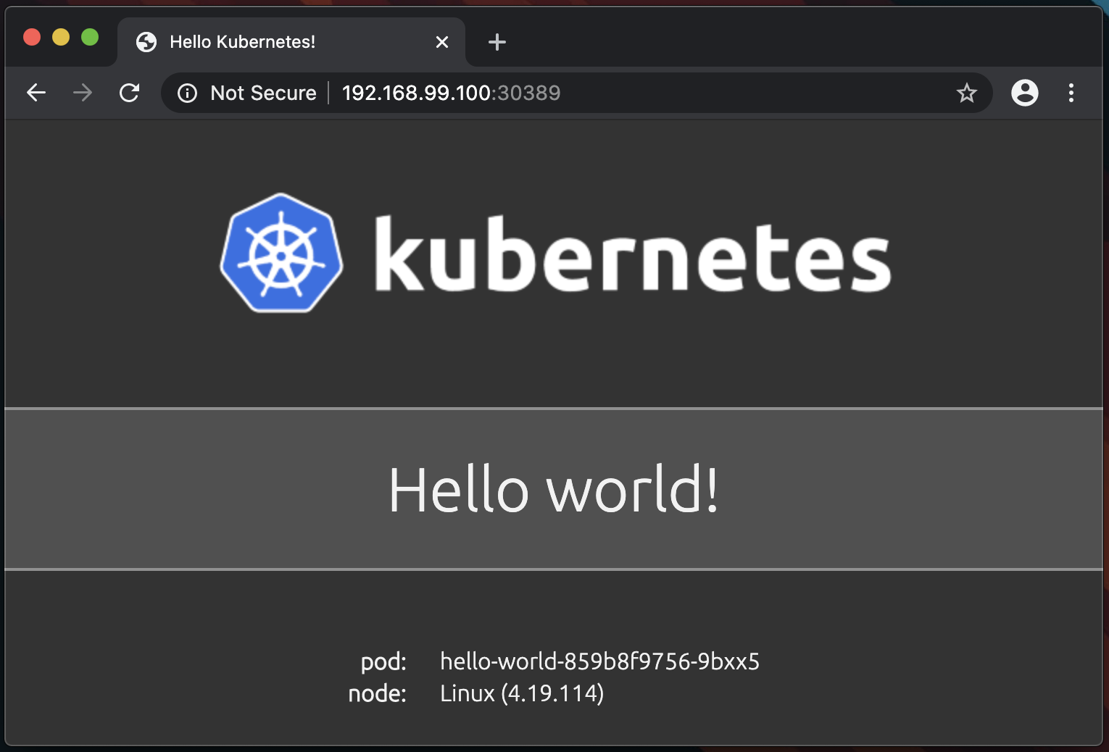
Task: Click the node value Linux (4.19.114)
Action: point(522,693)
